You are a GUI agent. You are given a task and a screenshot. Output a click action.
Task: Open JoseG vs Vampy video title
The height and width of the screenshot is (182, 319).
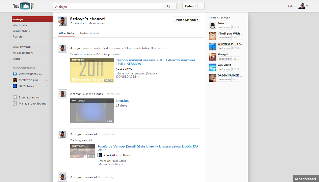pyautogui.click(x=148, y=148)
